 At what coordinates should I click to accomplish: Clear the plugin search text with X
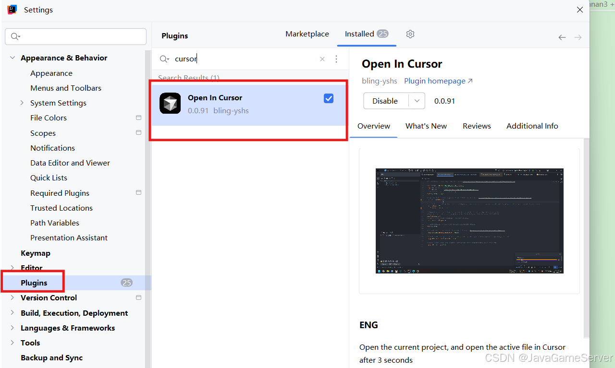(x=322, y=59)
